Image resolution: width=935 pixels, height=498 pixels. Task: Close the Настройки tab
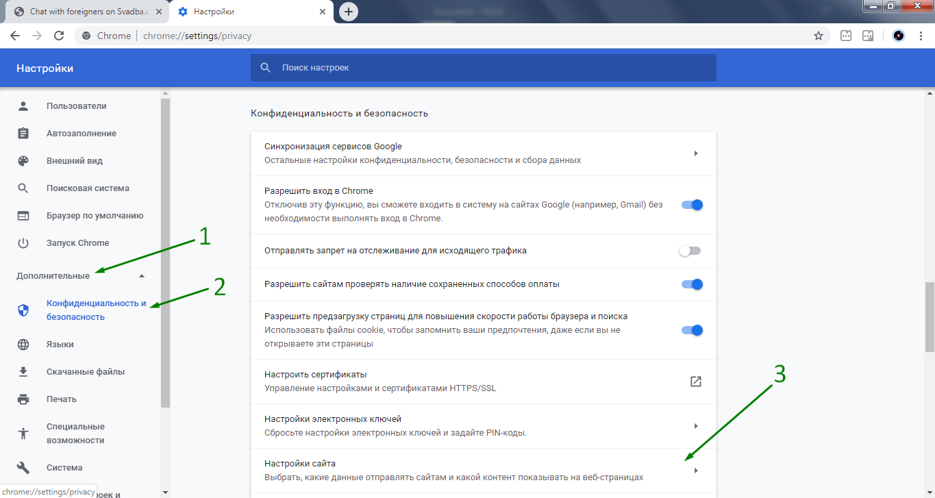coord(323,12)
